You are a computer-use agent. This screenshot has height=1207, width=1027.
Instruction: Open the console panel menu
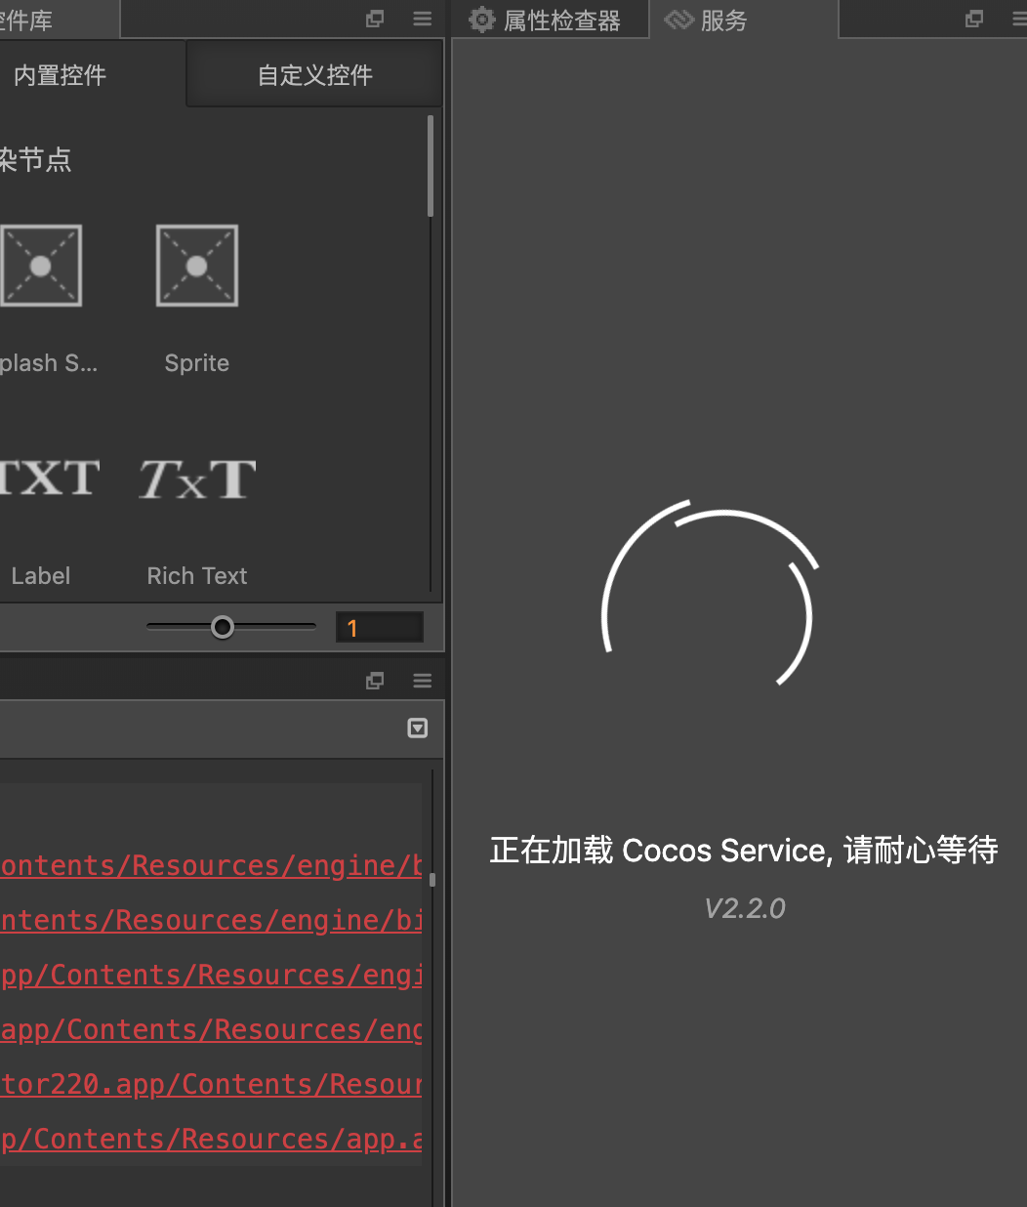click(x=423, y=681)
